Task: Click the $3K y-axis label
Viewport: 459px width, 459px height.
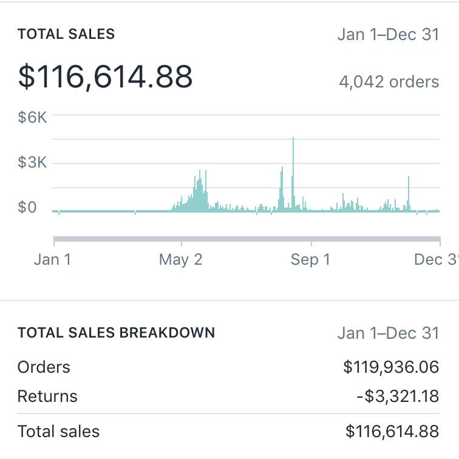Action: [32, 163]
